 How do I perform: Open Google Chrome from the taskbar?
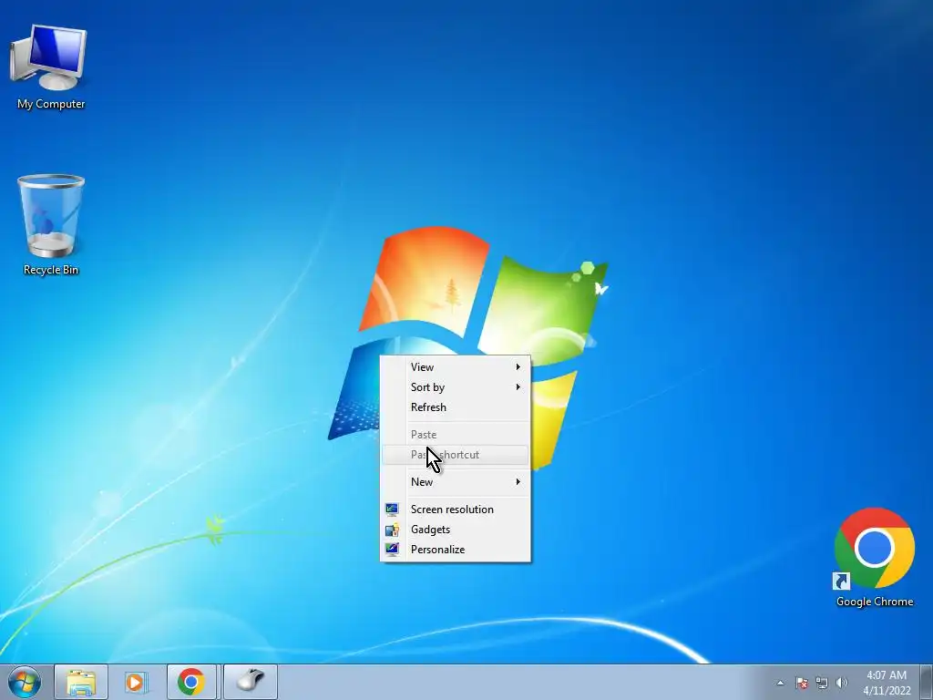coord(190,682)
